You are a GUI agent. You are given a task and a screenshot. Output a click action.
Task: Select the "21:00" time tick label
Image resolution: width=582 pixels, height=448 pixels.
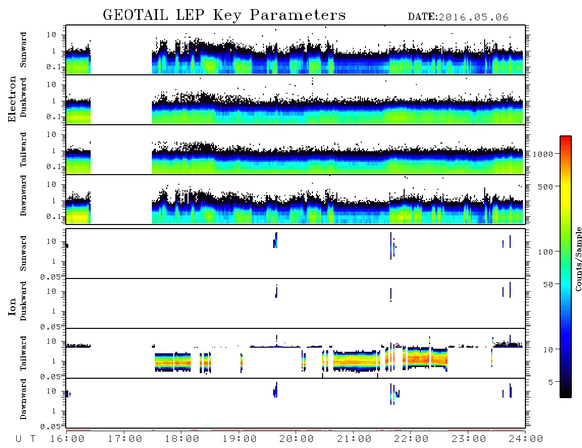pyautogui.click(x=355, y=439)
